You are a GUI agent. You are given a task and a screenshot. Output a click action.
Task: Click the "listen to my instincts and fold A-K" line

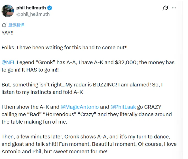(43, 92)
